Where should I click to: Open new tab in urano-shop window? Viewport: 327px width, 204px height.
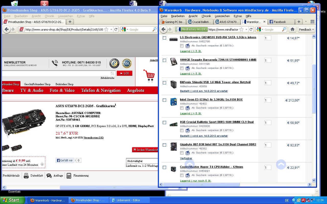pyautogui.click(x=70, y=22)
